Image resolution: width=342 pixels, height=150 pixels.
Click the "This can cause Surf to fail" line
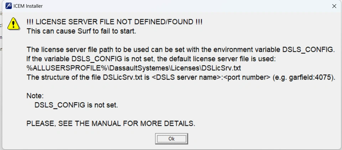(81, 31)
